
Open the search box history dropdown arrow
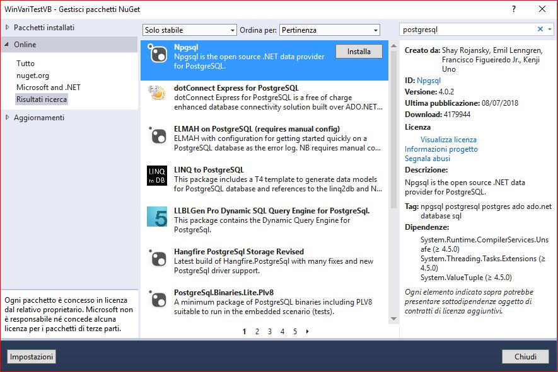550,30
